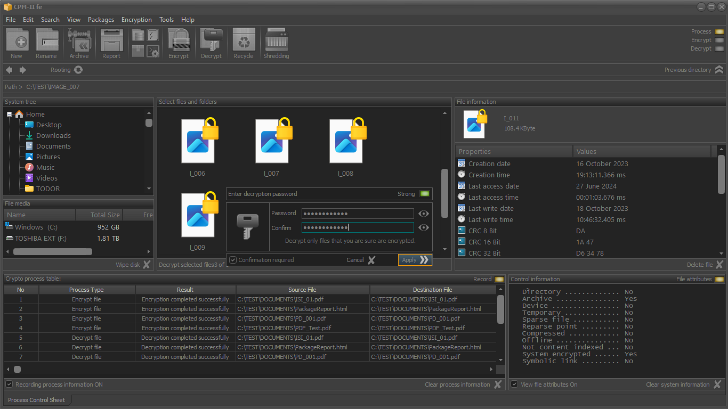The image size is (728, 409).
Task: Click the Rename toolbar icon
Action: pyautogui.click(x=46, y=40)
